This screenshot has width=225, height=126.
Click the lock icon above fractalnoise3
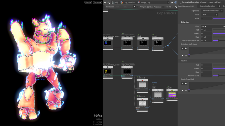[139, 95]
